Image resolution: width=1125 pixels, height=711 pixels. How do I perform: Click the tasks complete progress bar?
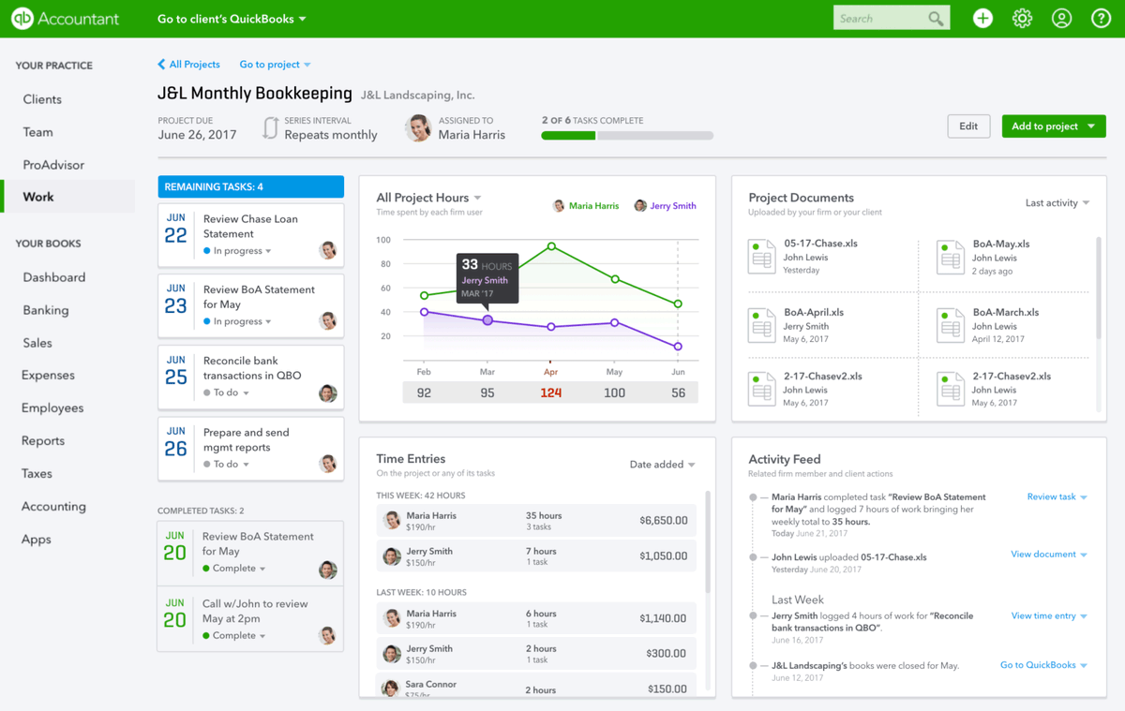pos(627,136)
